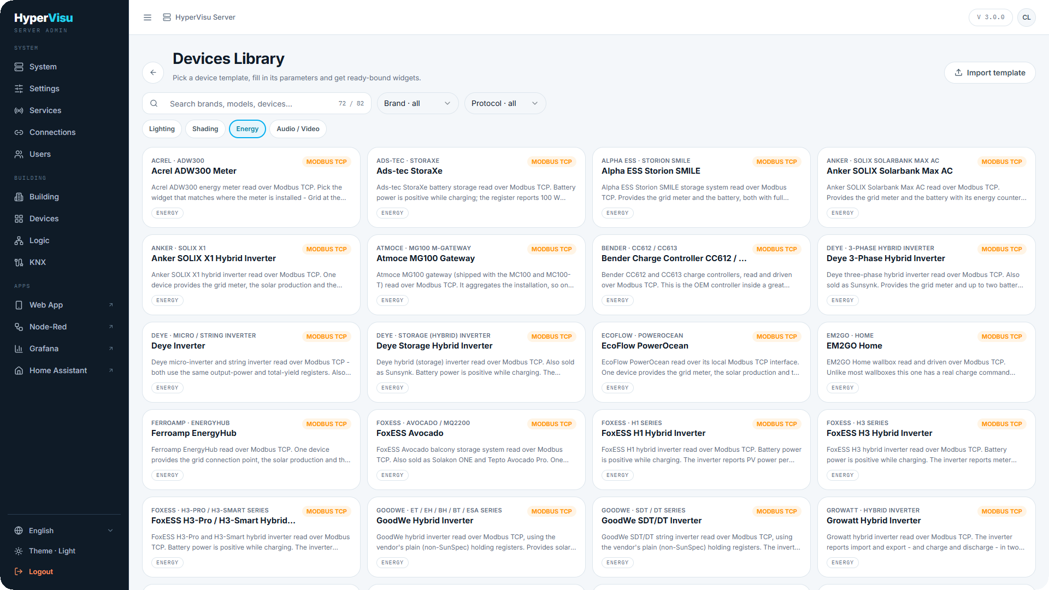Launch Web App from the sidebar
This screenshot has height=590, width=1049.
coord(64,305)
